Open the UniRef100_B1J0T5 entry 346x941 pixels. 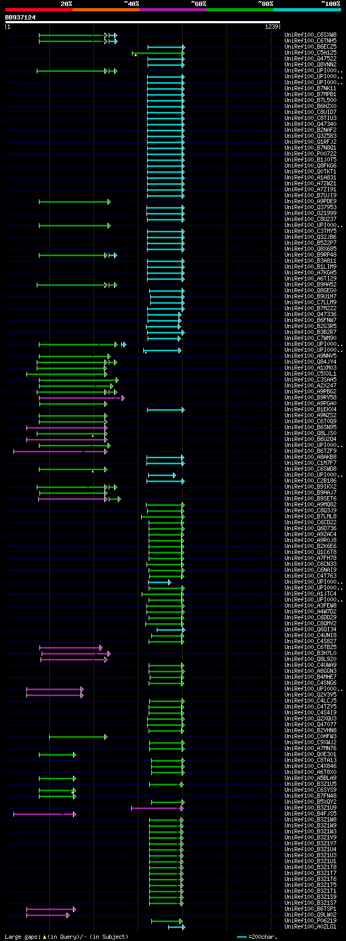coord(310,160)
